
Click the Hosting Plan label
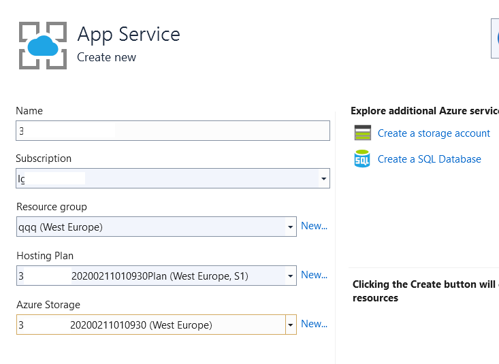click(45, 256)
